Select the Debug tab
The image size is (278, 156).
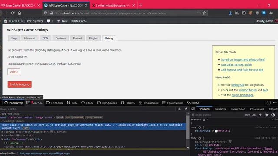click(109, 38)
